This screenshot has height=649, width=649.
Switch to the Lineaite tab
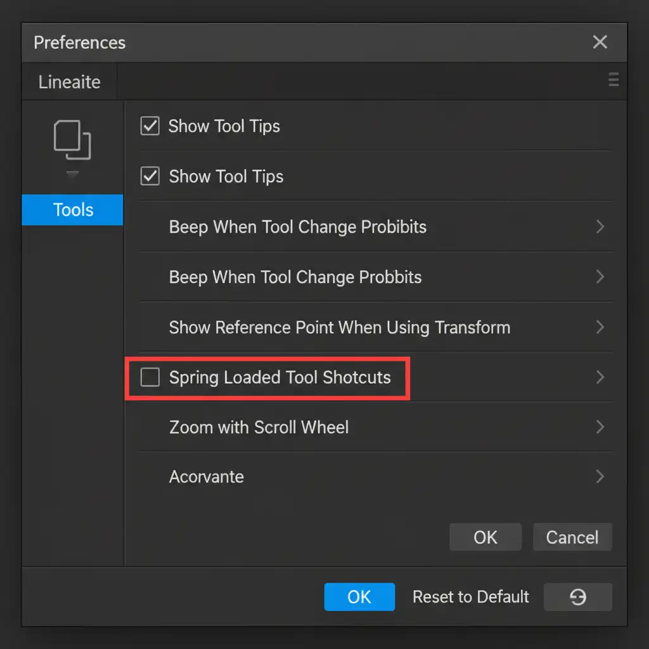coord(69,82)
